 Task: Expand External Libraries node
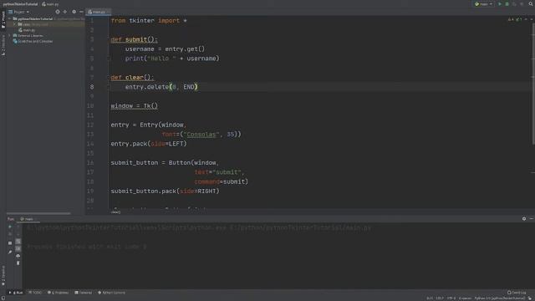[x=10, y=35]
